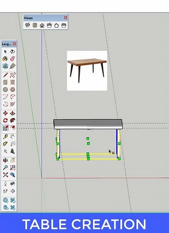Click Zoom Extents
Screen dimensions: 169x233
pyautogui.click(x=5, y=175)
